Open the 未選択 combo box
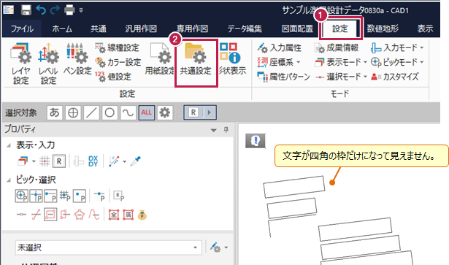The image size is (449, 265). pos(108,247)
